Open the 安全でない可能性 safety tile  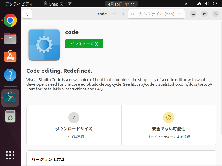[169, 125]
